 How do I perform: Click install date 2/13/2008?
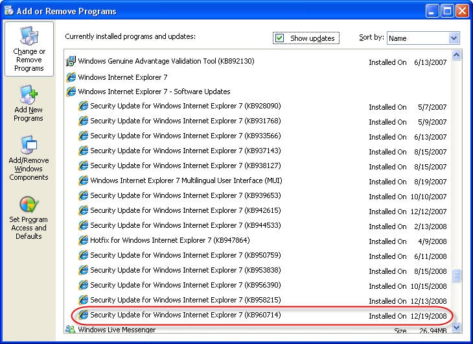tap(430, 227)
